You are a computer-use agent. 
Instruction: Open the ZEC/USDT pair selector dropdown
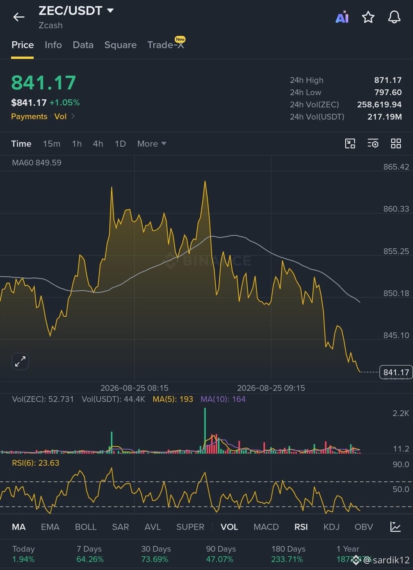point(76,11)
